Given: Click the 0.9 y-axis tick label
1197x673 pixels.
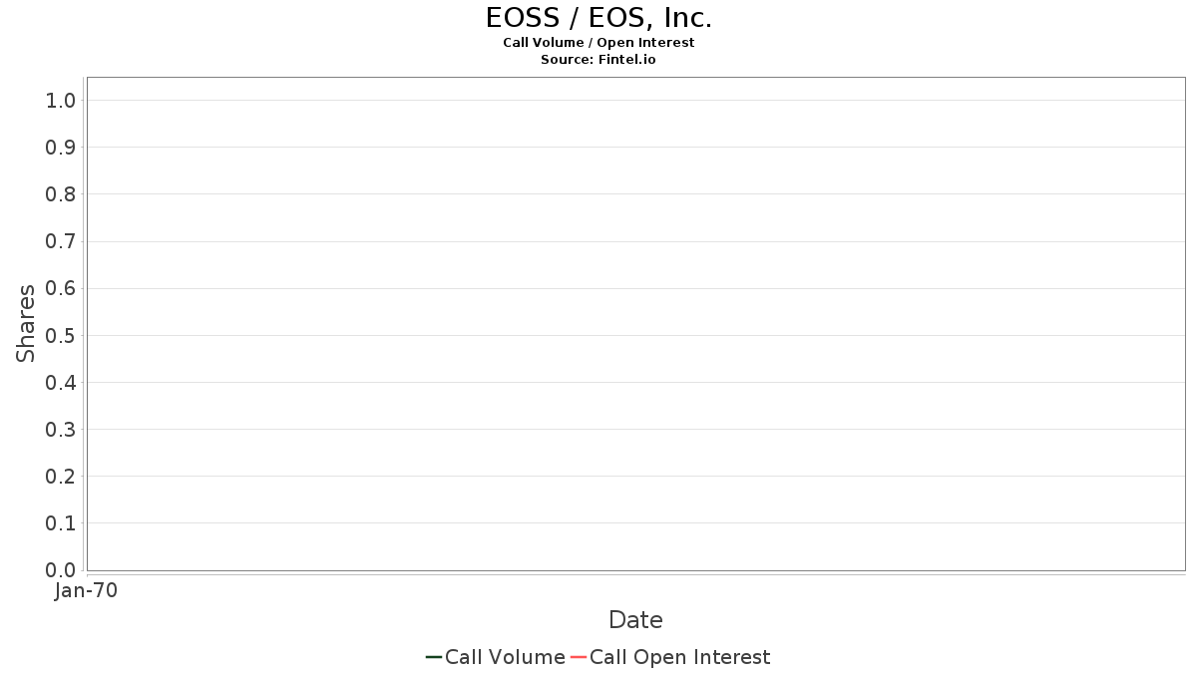Looking at the screenshot, I should (x=61, y=148).
